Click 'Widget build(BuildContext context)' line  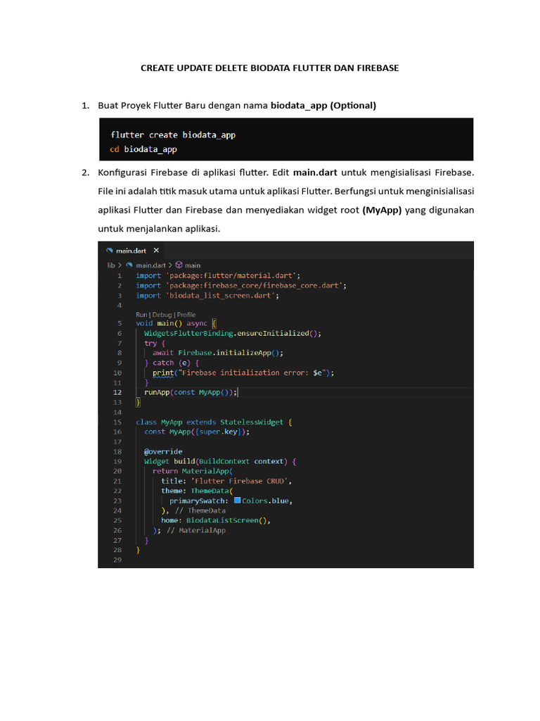click(220, 461)
